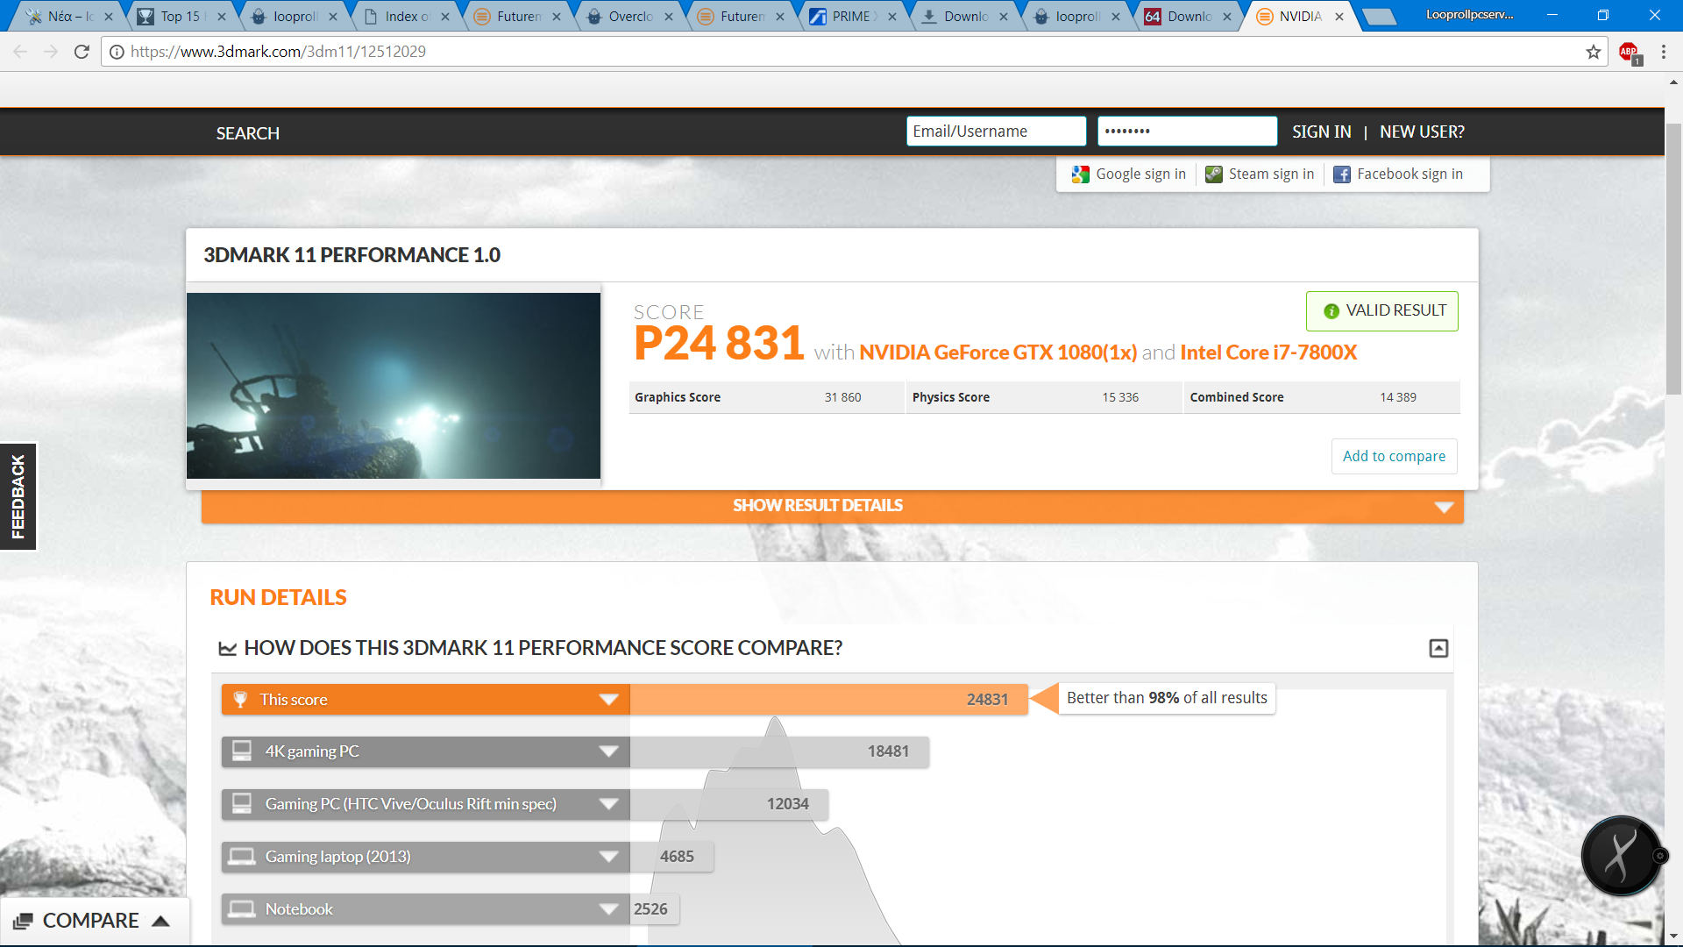1683x947 pixels.
Task: Expand the Notebook dropdown arrow
Action: pyautogui.click(x=608, y=909)
